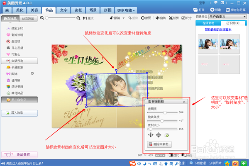Open the 美容 tab
249x166 pixels.
pyautogui.click(x=34, y=10)
